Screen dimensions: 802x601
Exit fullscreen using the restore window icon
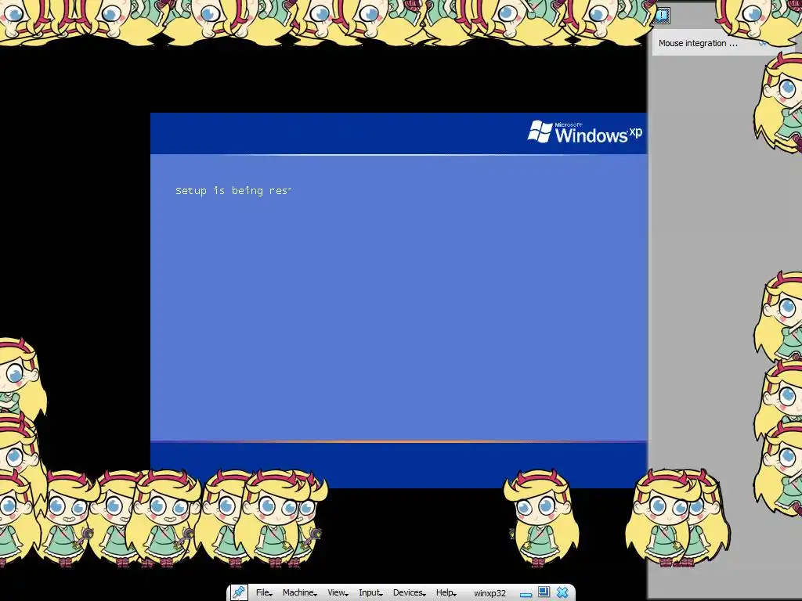pyautogui.click(x=544, y=592)
